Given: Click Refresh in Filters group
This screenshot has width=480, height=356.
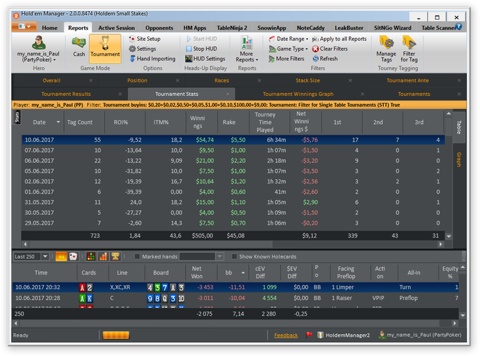Looking at the screenshot, I should point(325,59).
